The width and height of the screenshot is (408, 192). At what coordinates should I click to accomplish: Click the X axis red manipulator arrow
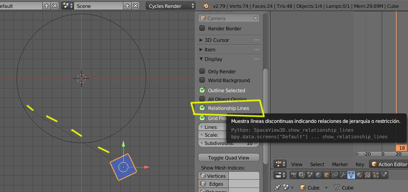[147, 167]
